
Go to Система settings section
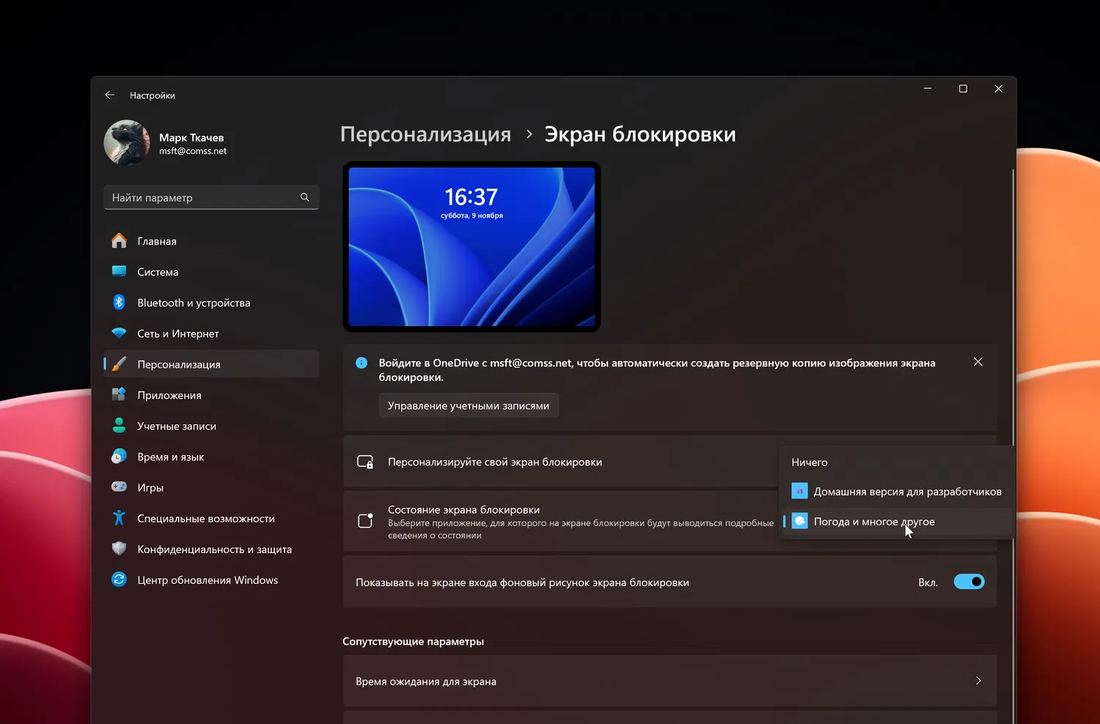(x=211, y=272)
